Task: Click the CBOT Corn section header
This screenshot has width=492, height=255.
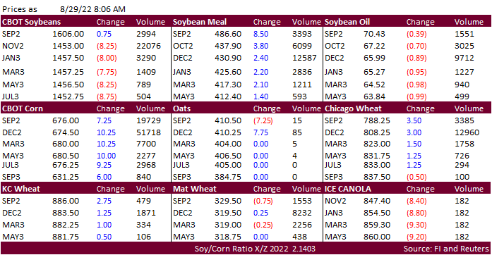Action: 23,108
